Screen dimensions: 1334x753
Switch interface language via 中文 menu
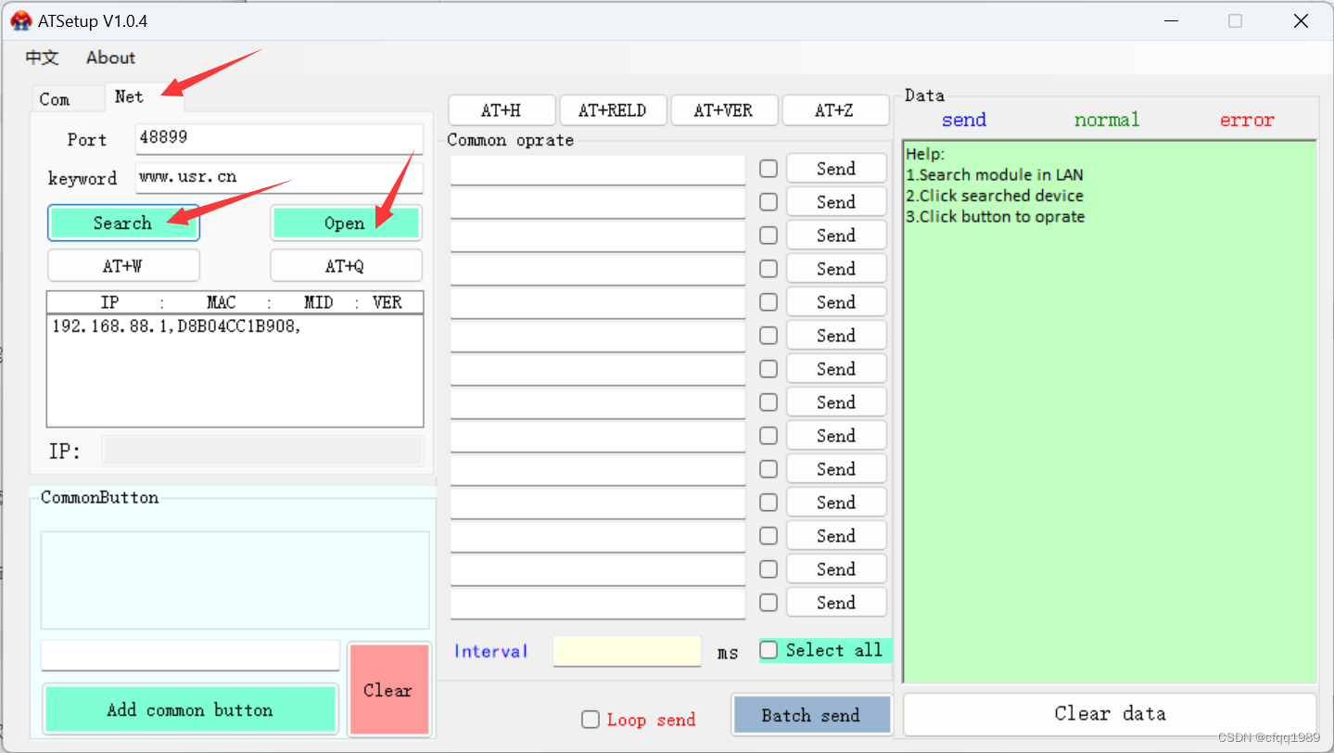[x=41, y=57]
